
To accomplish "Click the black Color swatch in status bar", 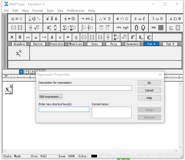I will pyautogui.click(x=94, y=156).
